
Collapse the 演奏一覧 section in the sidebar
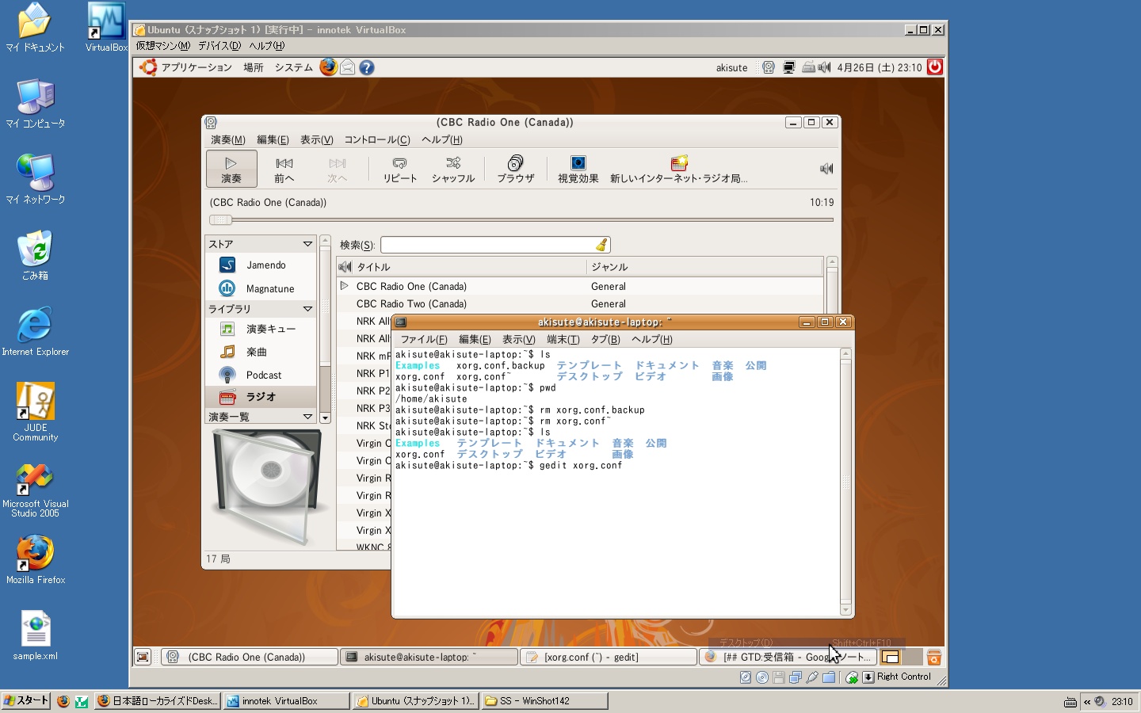[307, 417]
